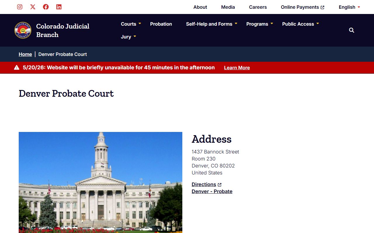Visit the About page

point(200,7)
